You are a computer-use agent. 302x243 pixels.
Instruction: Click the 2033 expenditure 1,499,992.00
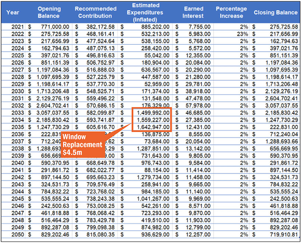(x=153, y=113)
